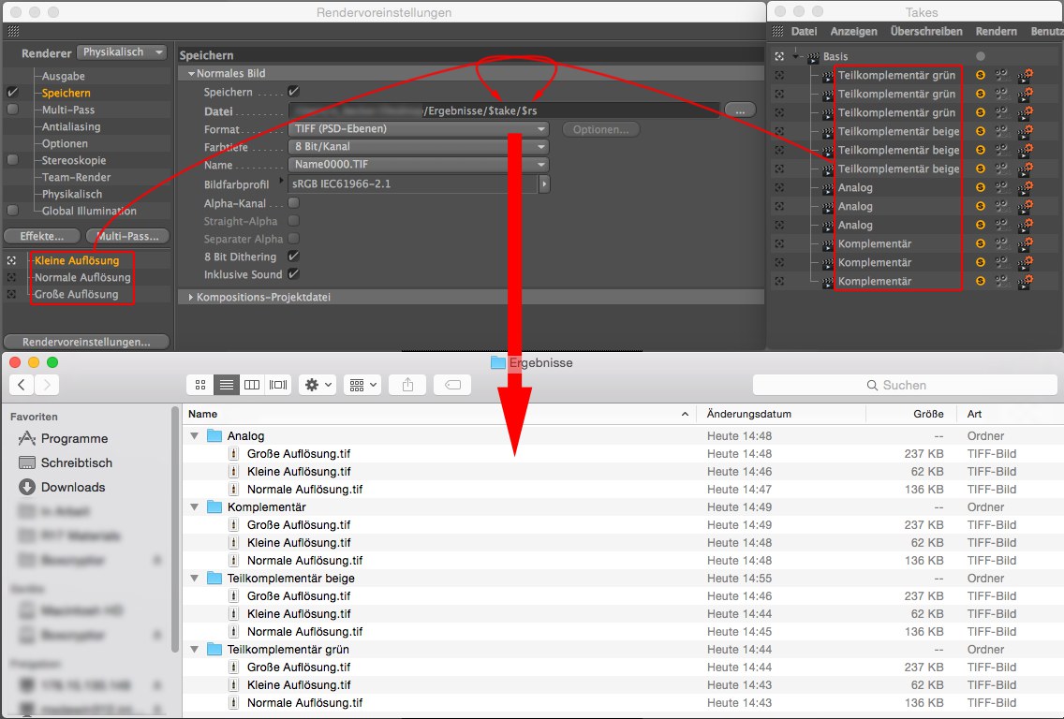Switch Finder to column view
Viewport: 1064px width, 719px height.
tap(251, 385)
